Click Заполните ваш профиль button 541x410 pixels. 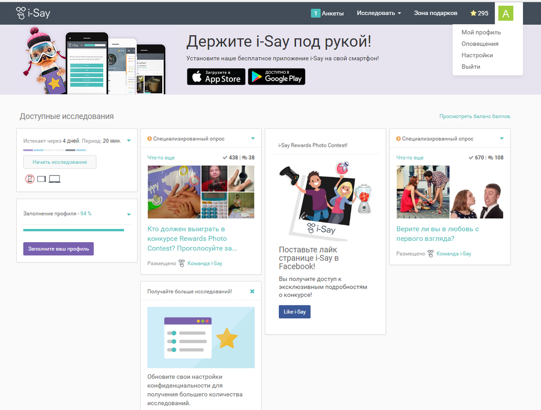click(59, 249)
